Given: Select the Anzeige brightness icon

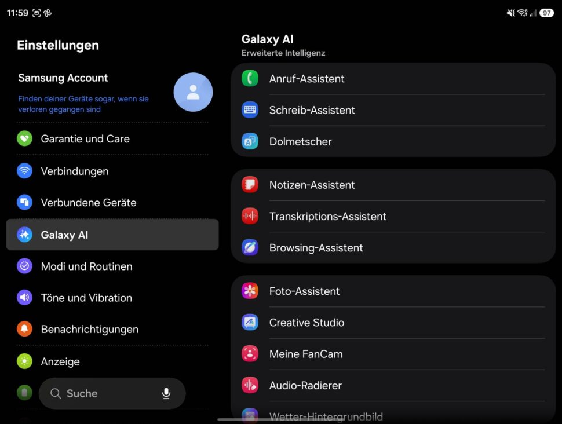Looking at the screenshot, I should coord(25,361).
